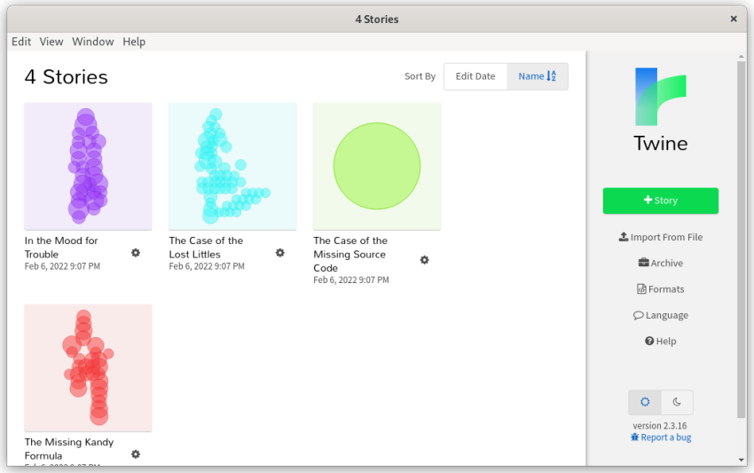
Task: Open the Window menu
Action: [93, 42]
